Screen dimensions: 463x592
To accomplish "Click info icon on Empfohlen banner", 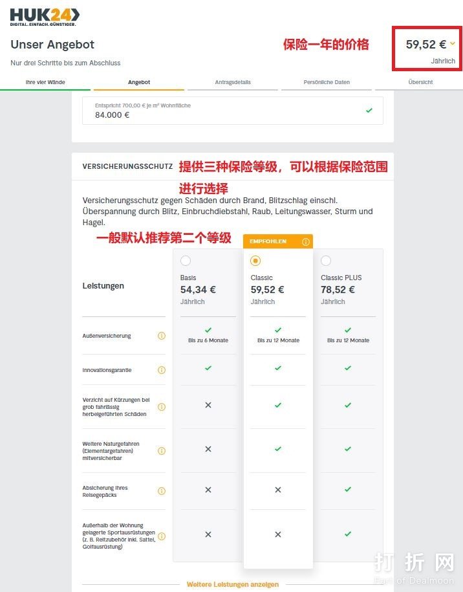I will coord(306,242).
